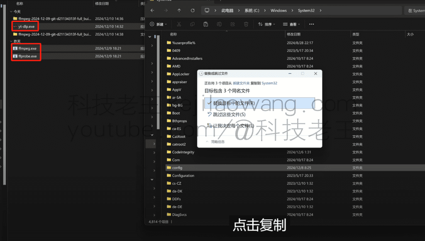425x241 pixels.
Task: Open the System32 link in the dialog
Action: pyautogui.click(x=269, y=83)
